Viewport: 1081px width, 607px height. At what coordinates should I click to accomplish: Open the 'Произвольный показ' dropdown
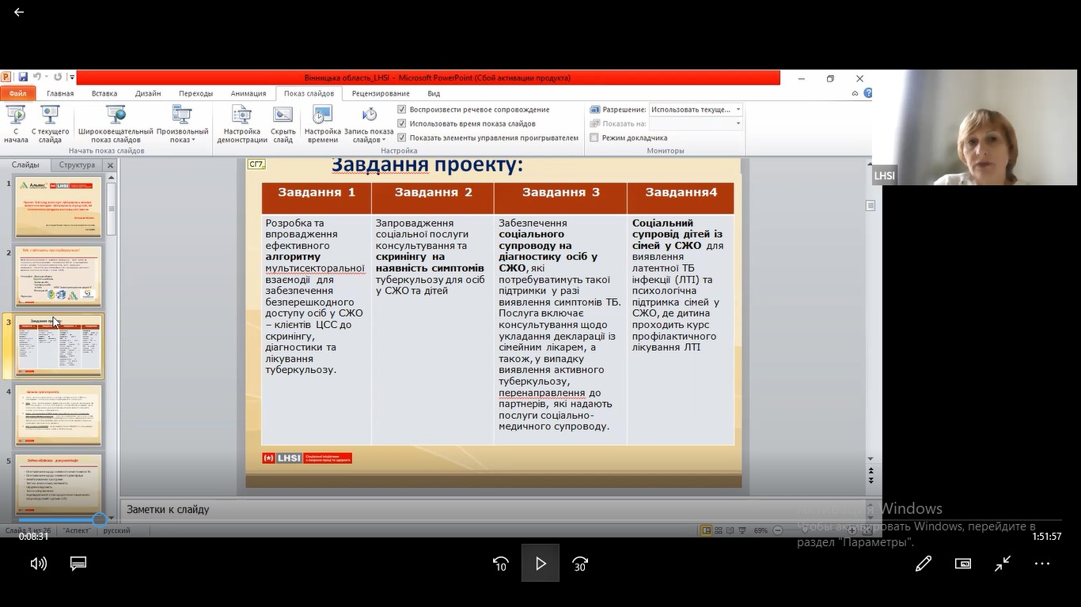pyautogui.click(x=182, y=126)
